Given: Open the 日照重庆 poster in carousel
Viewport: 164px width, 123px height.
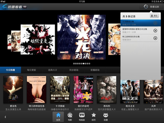Looking at the screenshot, I should 38,39.
